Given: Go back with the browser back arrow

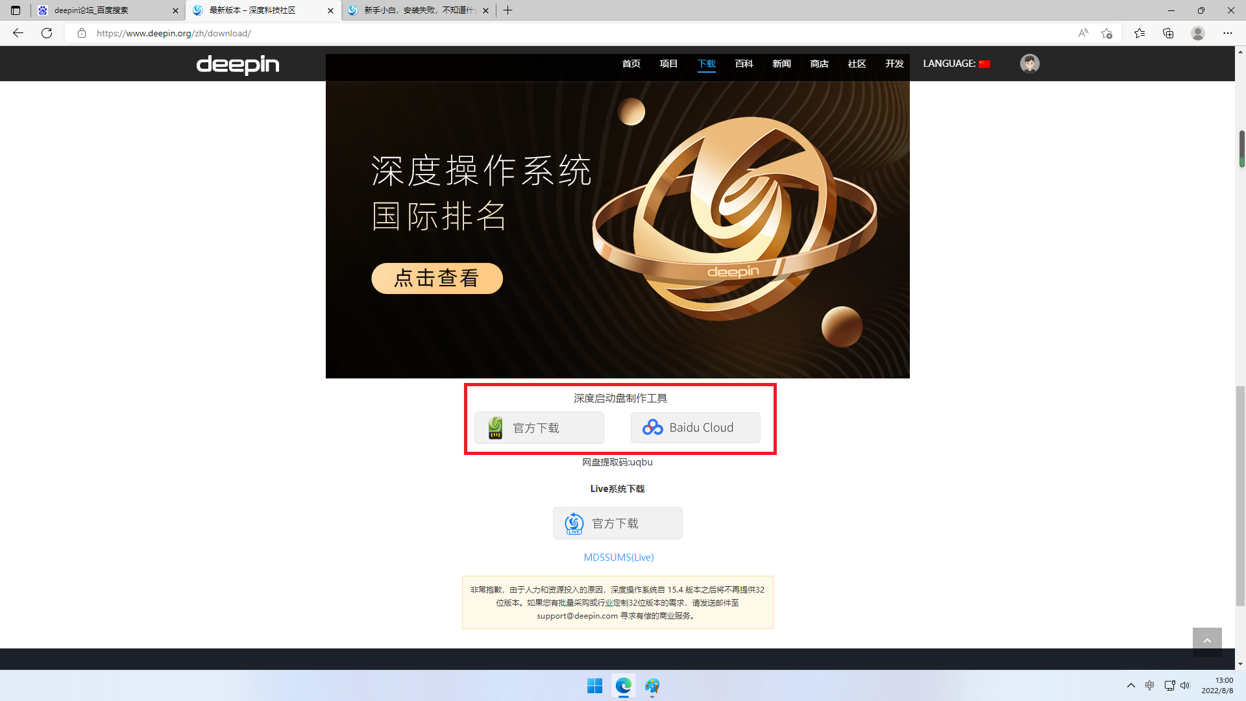Looking at the screenshot, I should 18,33.
